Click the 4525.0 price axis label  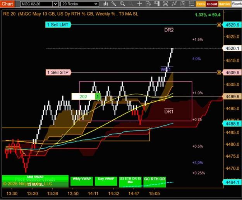click(232, 37)
